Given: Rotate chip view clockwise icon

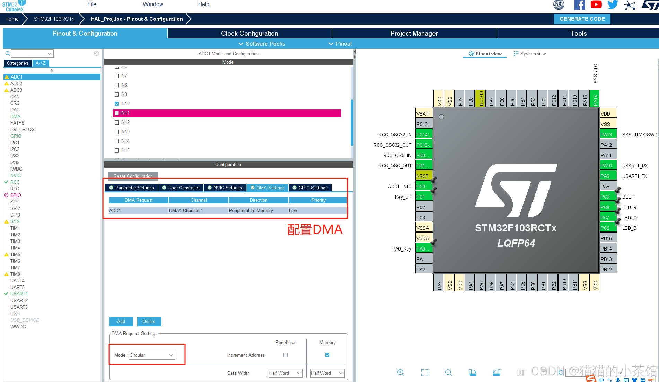Looking at the screenshot, I should (x=473, y=373).
